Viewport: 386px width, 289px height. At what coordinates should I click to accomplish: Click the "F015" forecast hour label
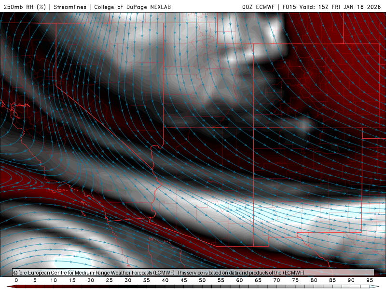(289, 7)
